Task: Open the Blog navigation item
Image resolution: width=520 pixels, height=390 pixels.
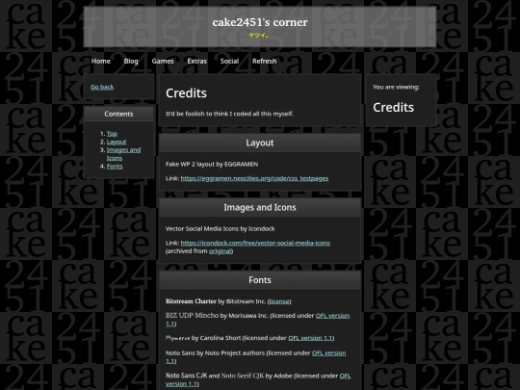Action: point(131,61)
